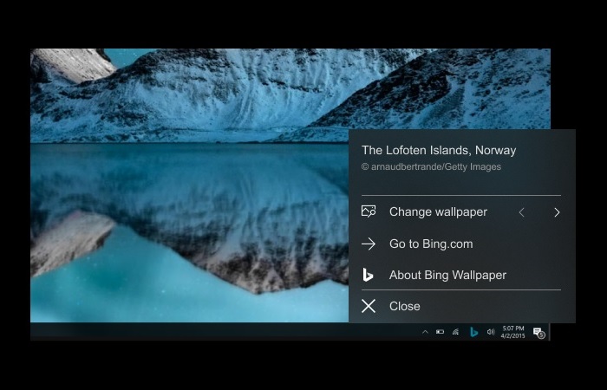
Task: Click the arrow icon beside Go to Bing.com
Action: pyautogui.click(x=369, y=244)
